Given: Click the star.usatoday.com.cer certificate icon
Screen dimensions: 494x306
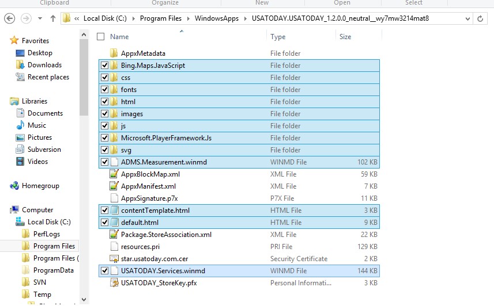Looking at the screenshot, I should pos(114,258).
